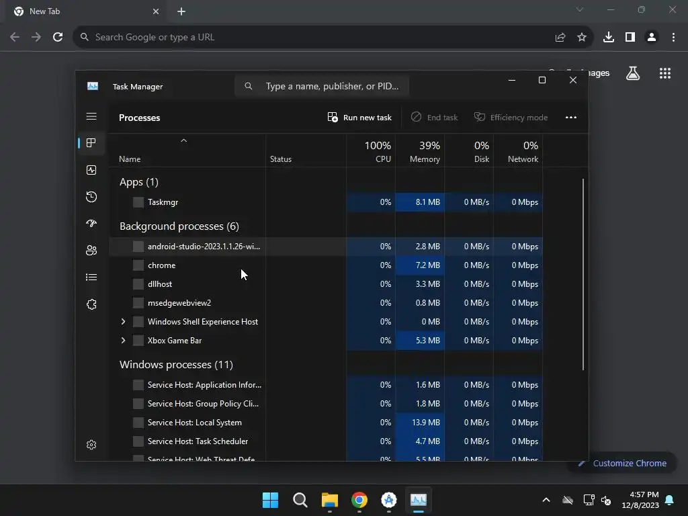Screen dimensions: 688x516
Task: Open the Startup apps icon in sidebar
Action: [x=91, y=223]
